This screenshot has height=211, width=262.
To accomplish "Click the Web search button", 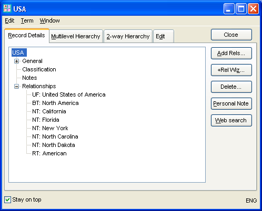I will click(x=231, y=120).
